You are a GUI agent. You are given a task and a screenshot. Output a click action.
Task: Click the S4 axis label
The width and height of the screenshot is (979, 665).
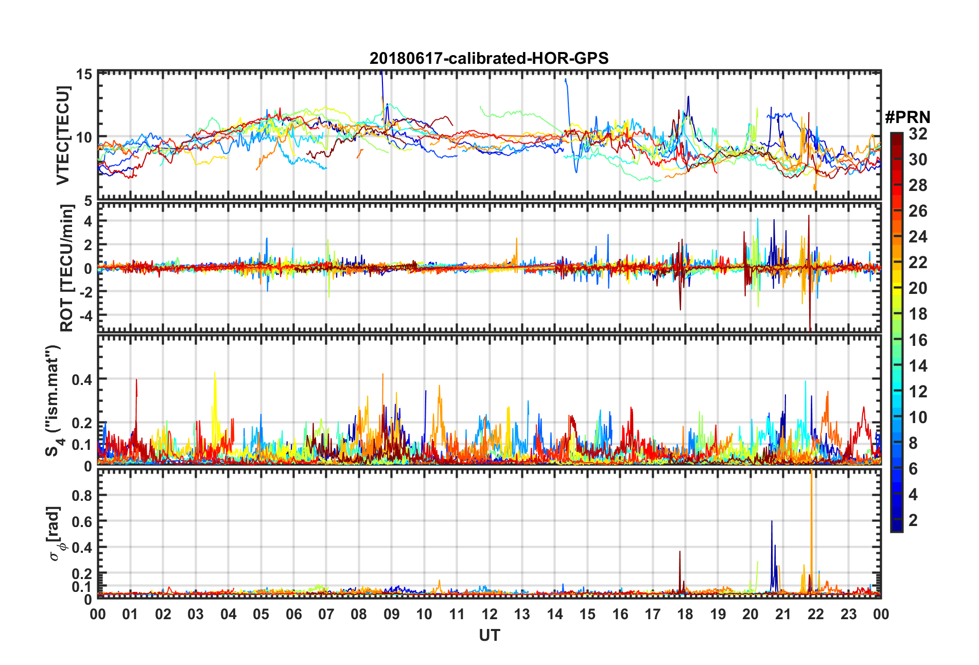click(53, 400)
